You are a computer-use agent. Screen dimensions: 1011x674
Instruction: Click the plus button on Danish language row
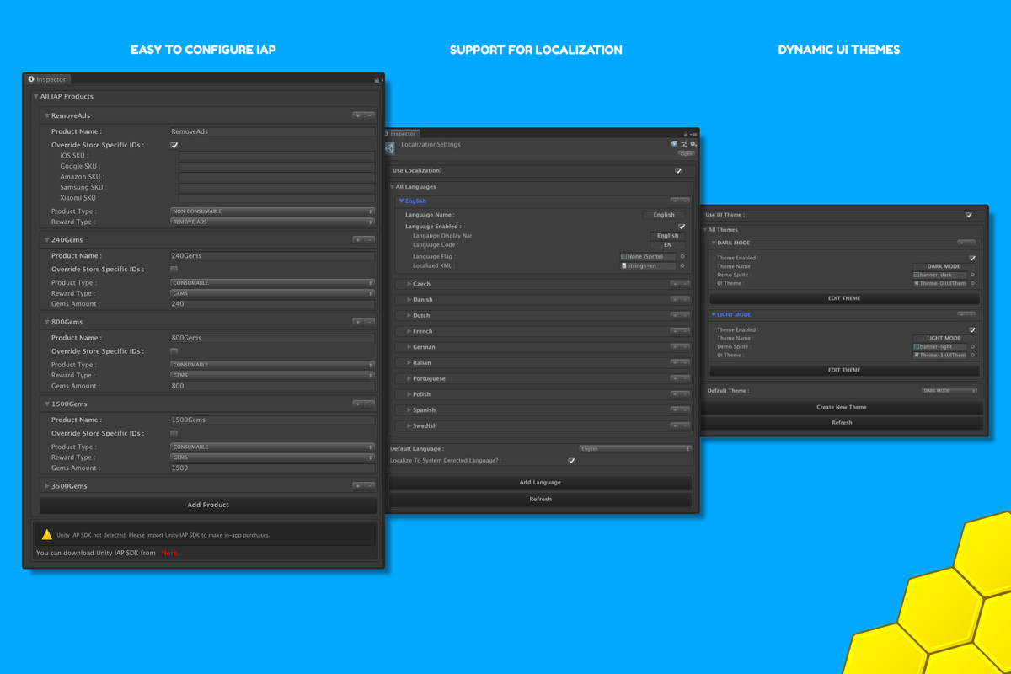[676, 300]
